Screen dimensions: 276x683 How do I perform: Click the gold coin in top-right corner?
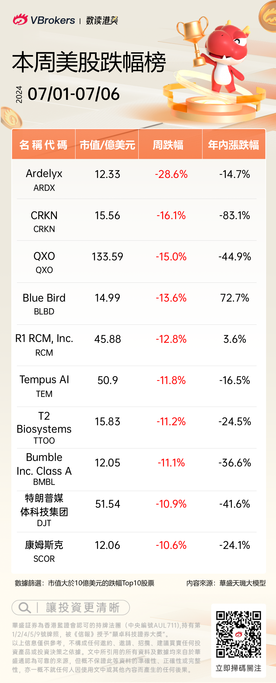pos(268,17)
